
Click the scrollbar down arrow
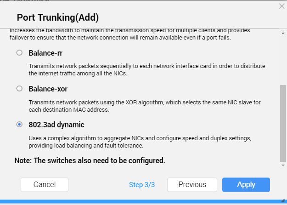(283, 165)
